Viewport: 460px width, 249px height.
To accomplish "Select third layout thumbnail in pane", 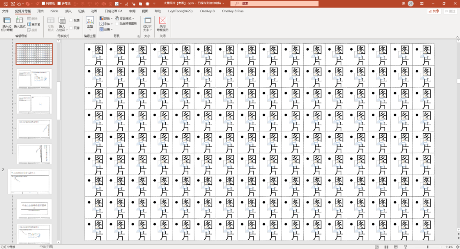I will click(34, 104).
